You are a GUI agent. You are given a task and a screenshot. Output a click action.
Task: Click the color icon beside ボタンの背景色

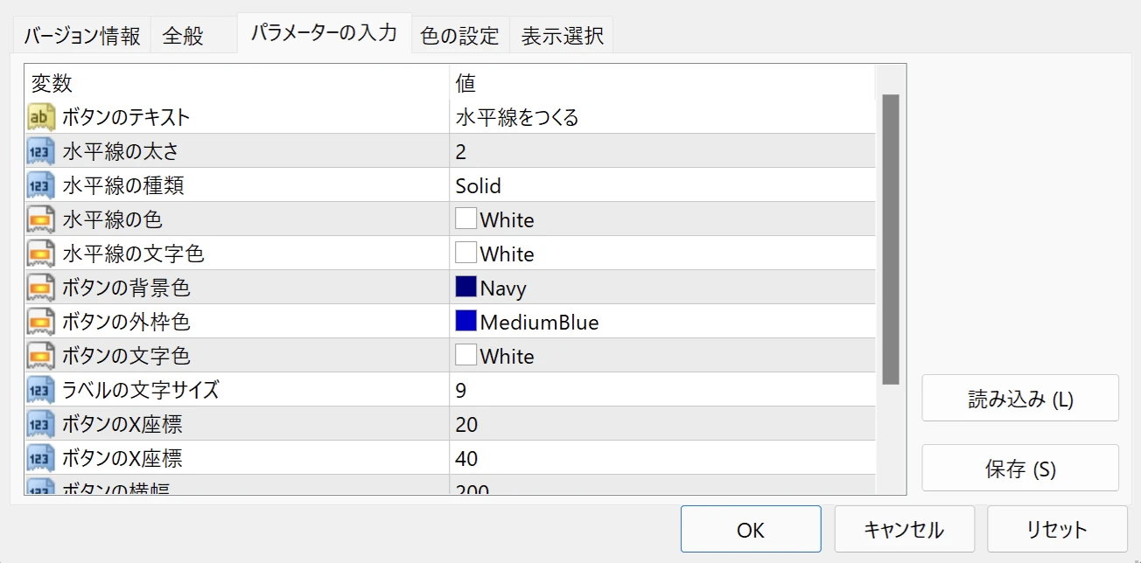[x=41, y=288]
